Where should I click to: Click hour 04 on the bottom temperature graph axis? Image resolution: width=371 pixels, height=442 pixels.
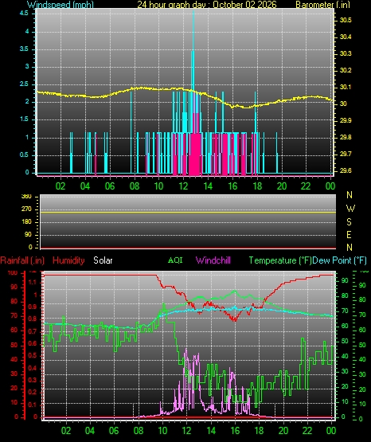[90, 431]
